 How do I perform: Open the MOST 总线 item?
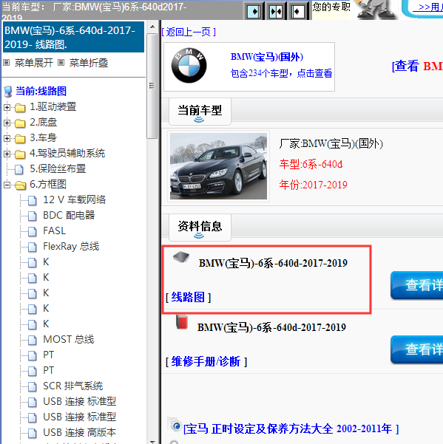coord(68,340)
